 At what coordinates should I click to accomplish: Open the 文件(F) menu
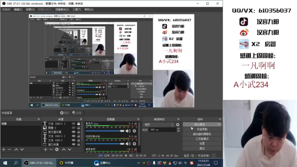[6, 10]
